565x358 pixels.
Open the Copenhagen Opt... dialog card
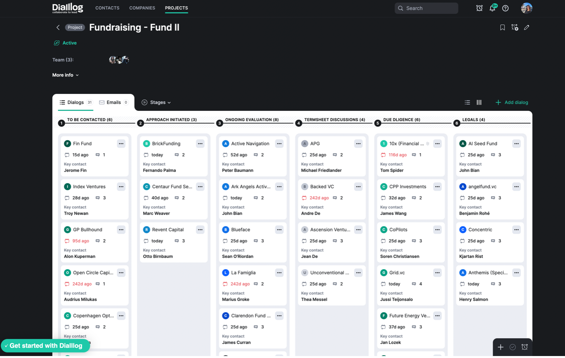click(94, 329)
